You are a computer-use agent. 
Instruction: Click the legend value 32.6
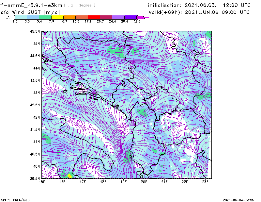137,21
